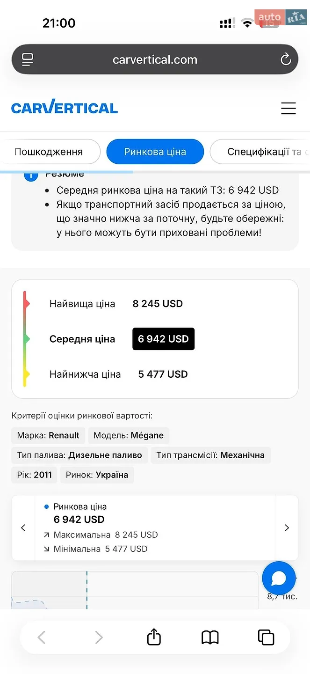Switch to the Пошкодження tab

point(49,152)
